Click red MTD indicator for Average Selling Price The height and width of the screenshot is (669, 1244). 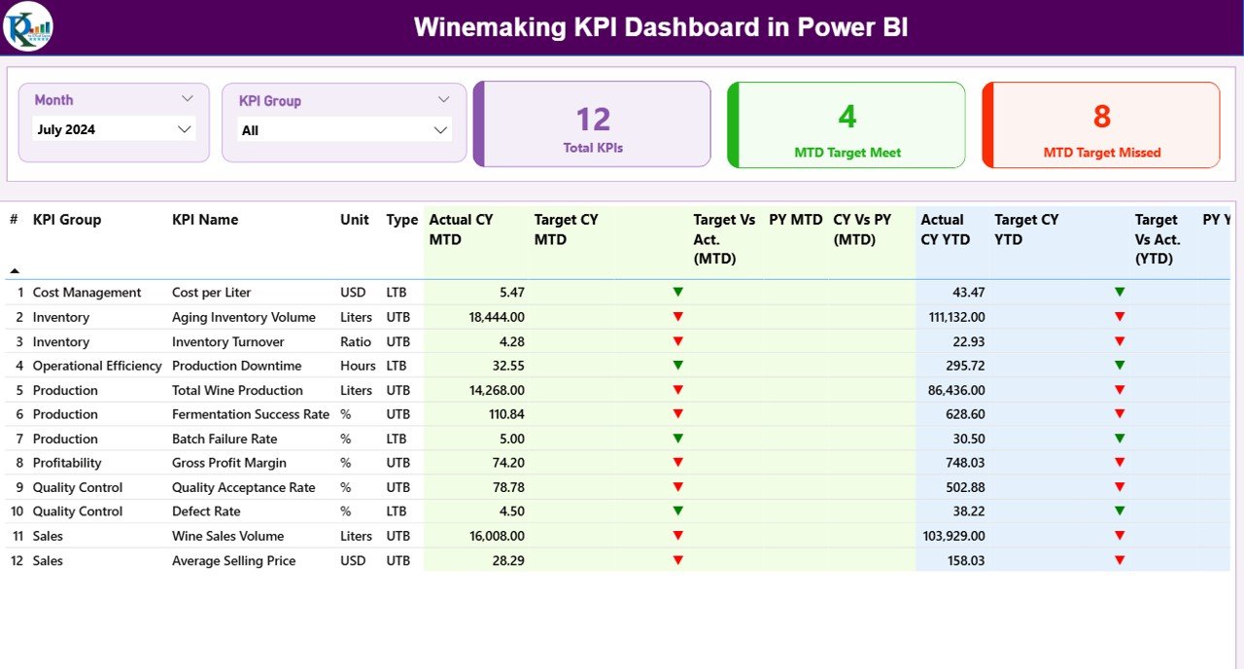click(x=677, y=560)
